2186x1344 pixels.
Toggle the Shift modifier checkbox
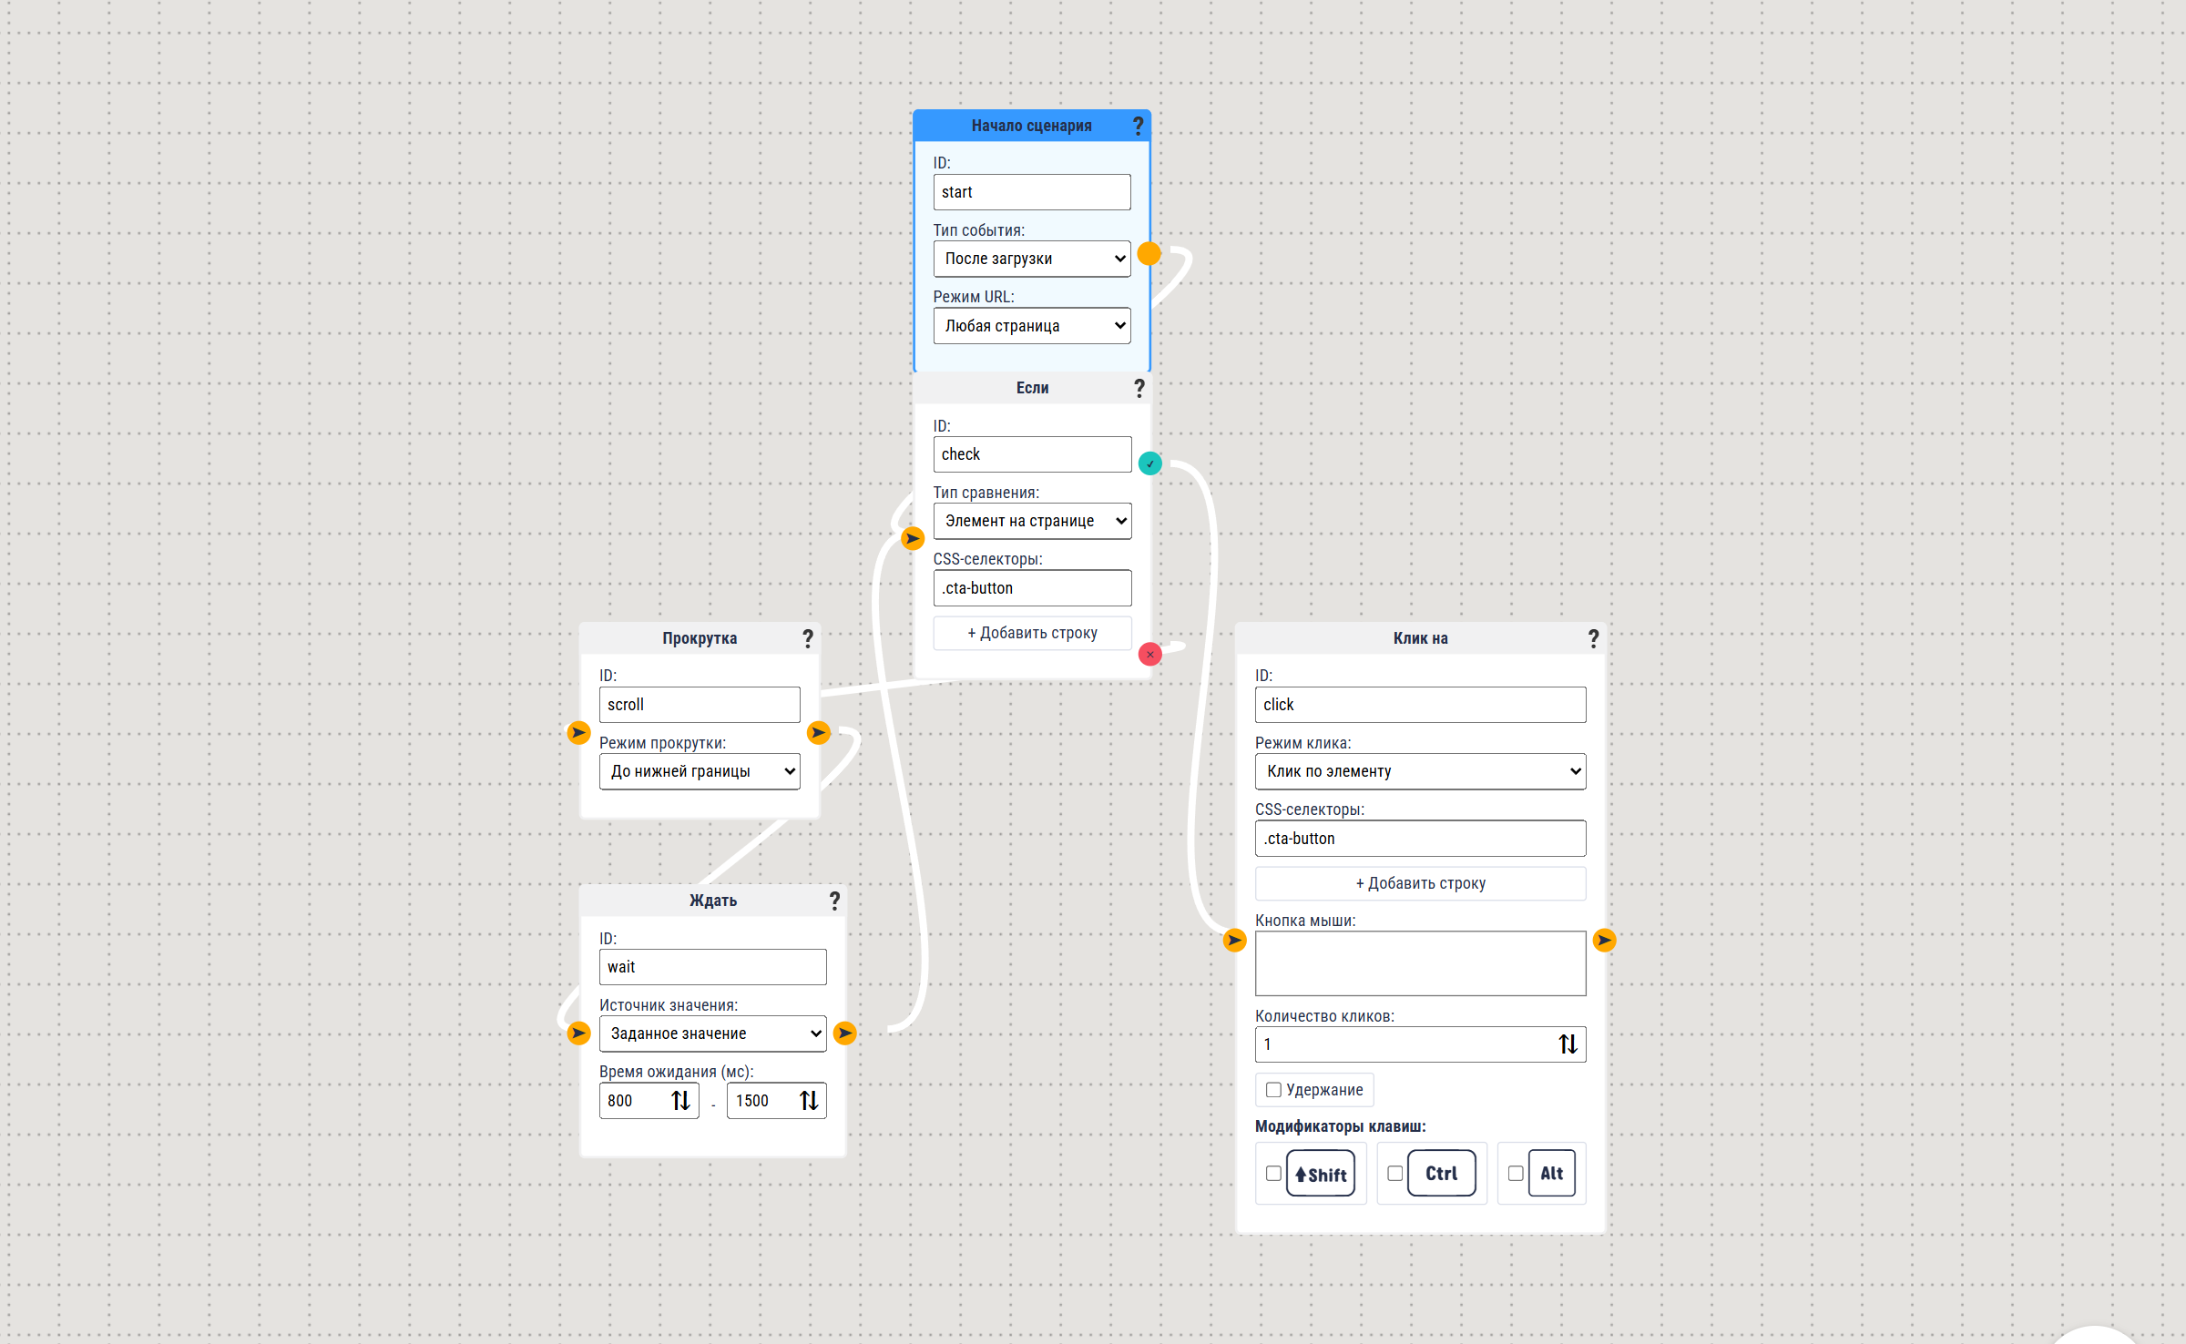[x=1273, y=1174]
